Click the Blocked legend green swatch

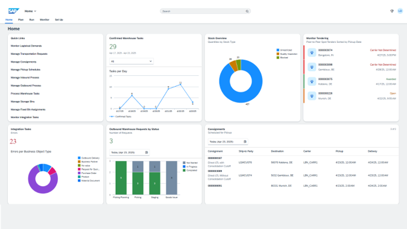(x=278, y=58)
